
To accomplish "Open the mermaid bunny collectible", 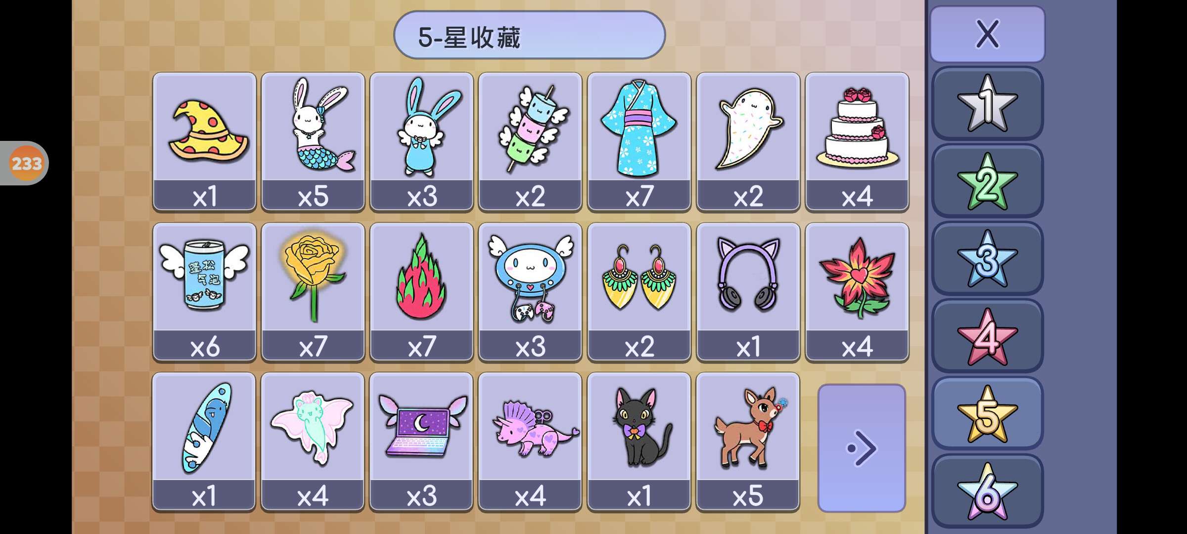I will pos(313,142).
